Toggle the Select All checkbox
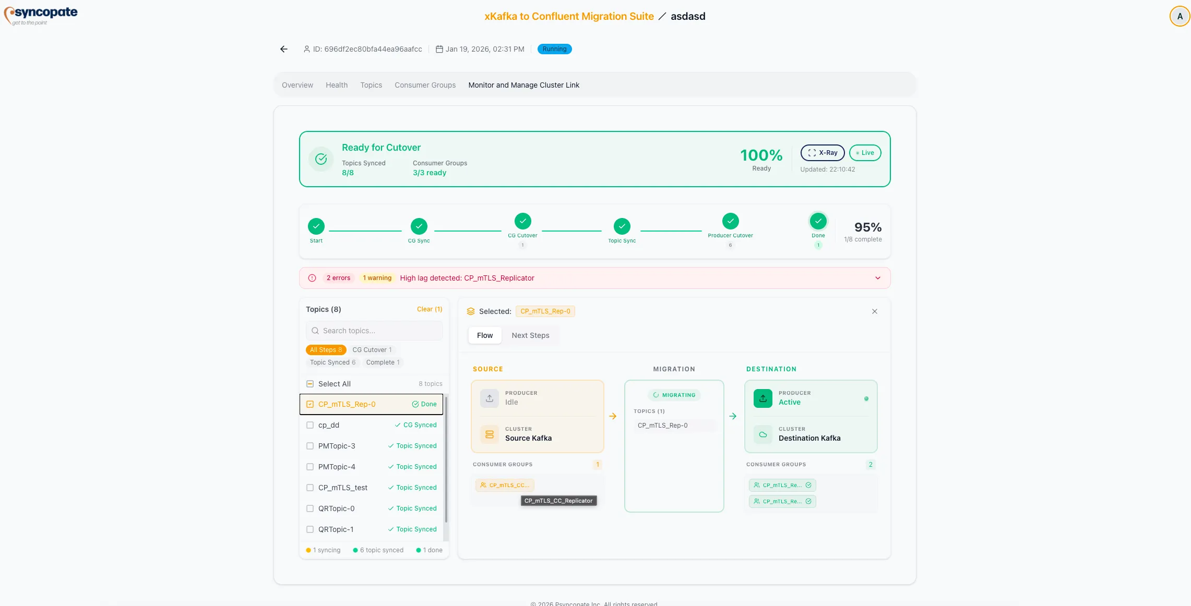 [x=309, y=383]
